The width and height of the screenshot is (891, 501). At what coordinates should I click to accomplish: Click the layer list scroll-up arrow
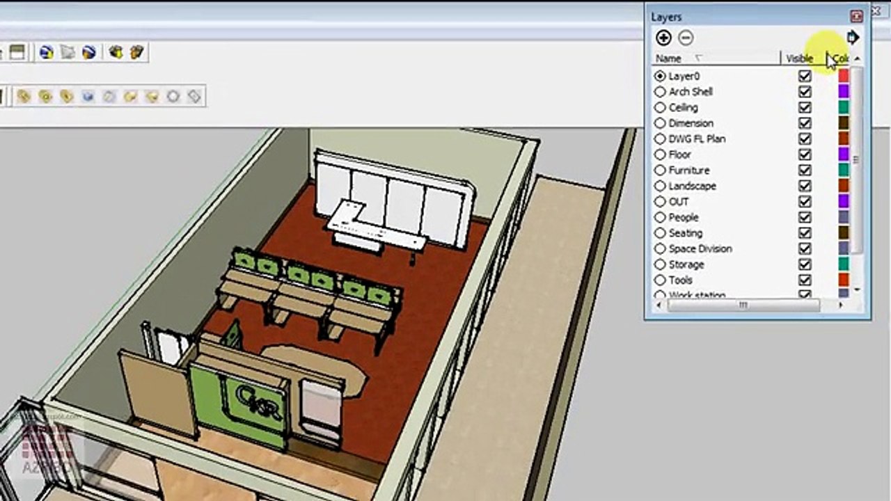pyautogui.click(x=858, y=59)
